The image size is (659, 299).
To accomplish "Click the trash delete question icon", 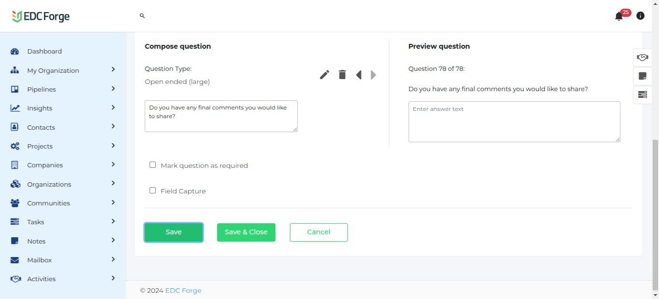I will 342,75.
